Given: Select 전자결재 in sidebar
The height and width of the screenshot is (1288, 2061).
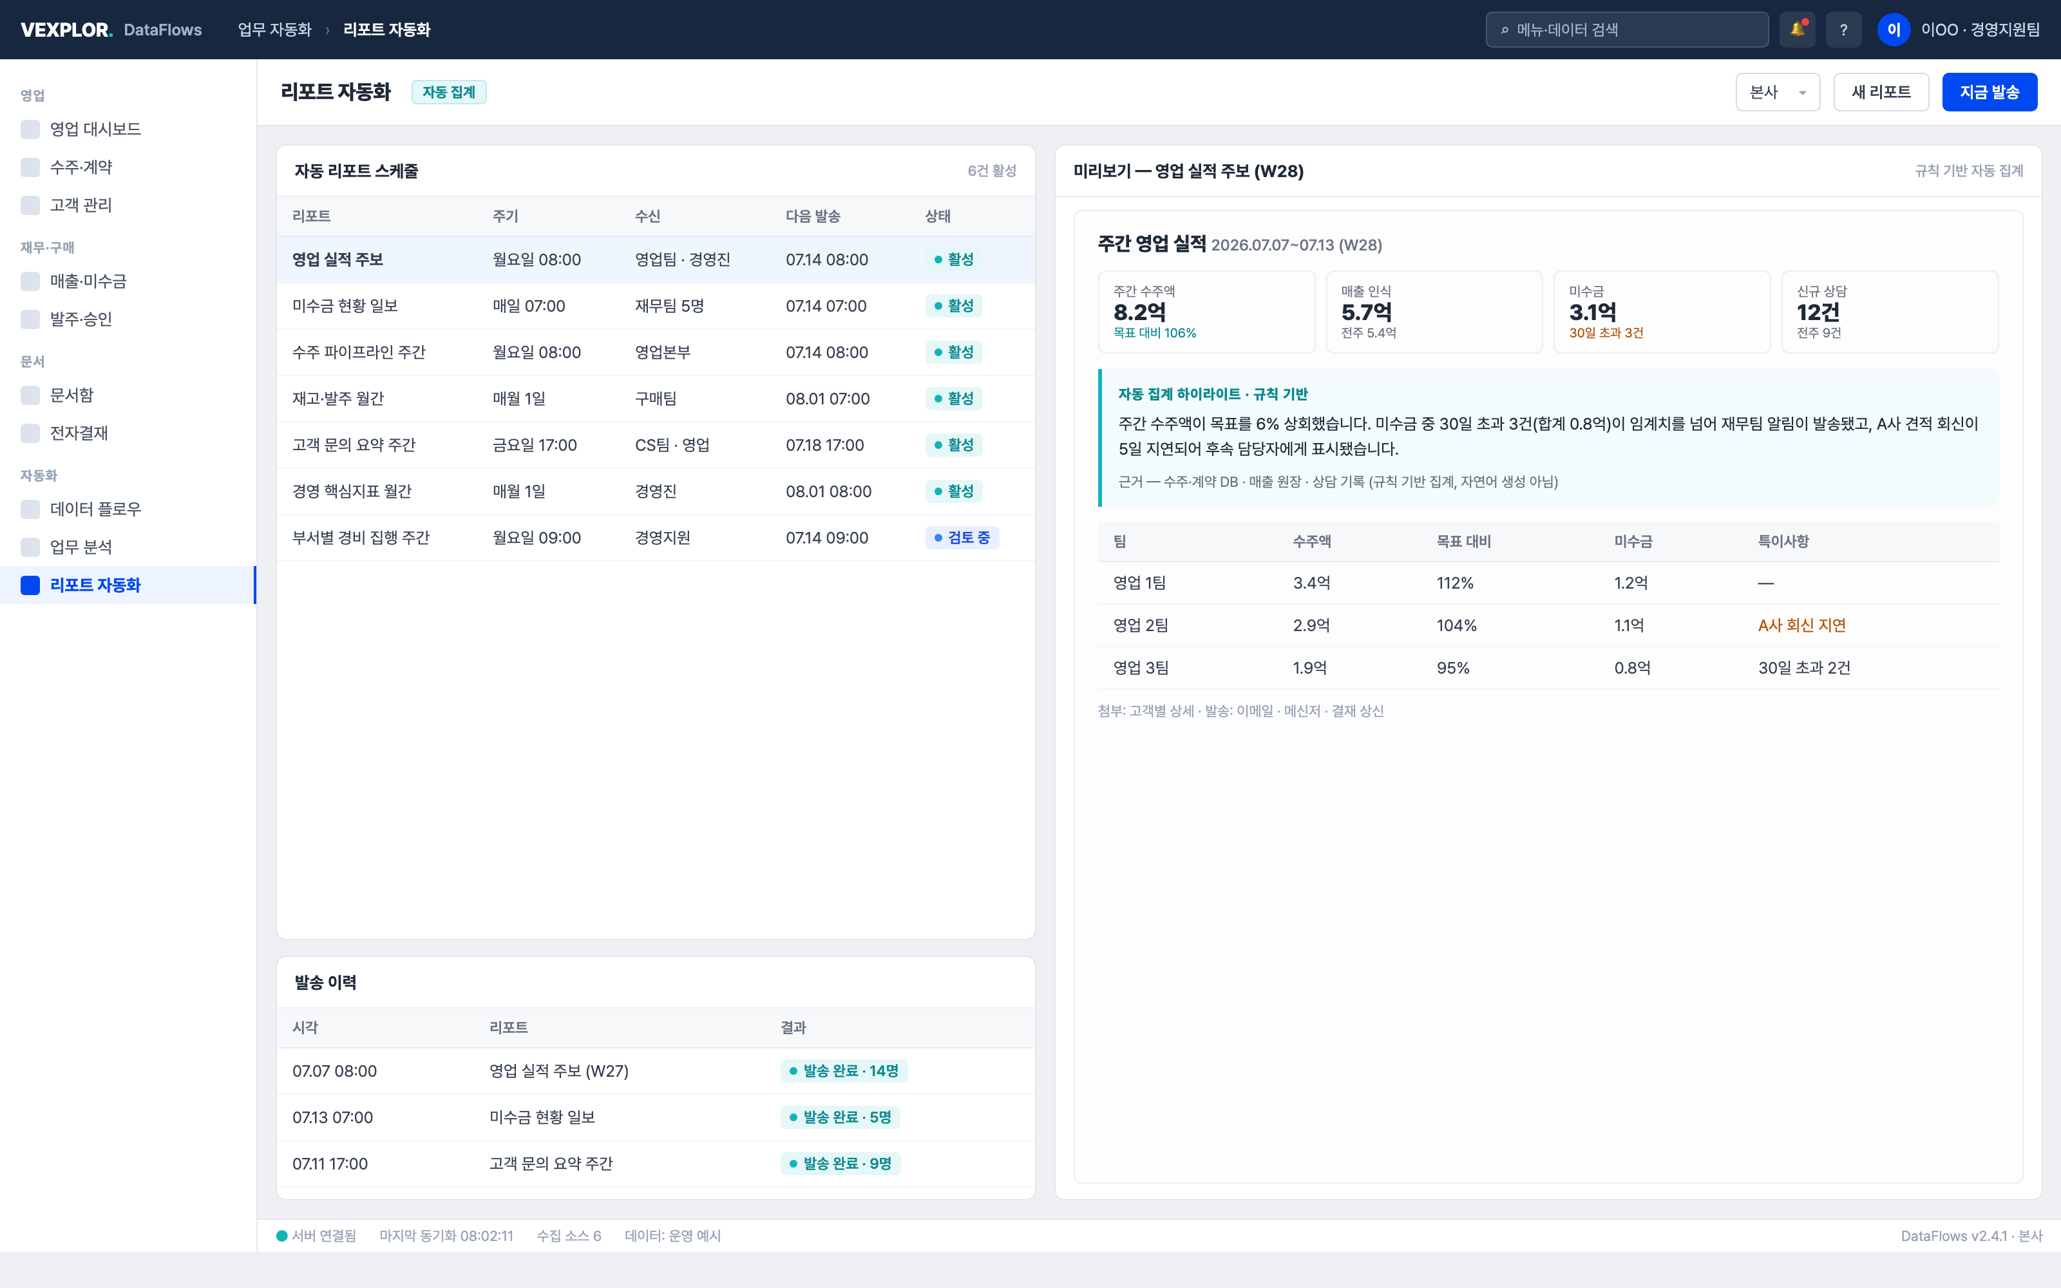Looking at the screenshot, I should (128, 433).
